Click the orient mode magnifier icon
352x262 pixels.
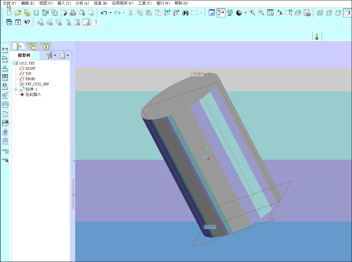point(230,13)
